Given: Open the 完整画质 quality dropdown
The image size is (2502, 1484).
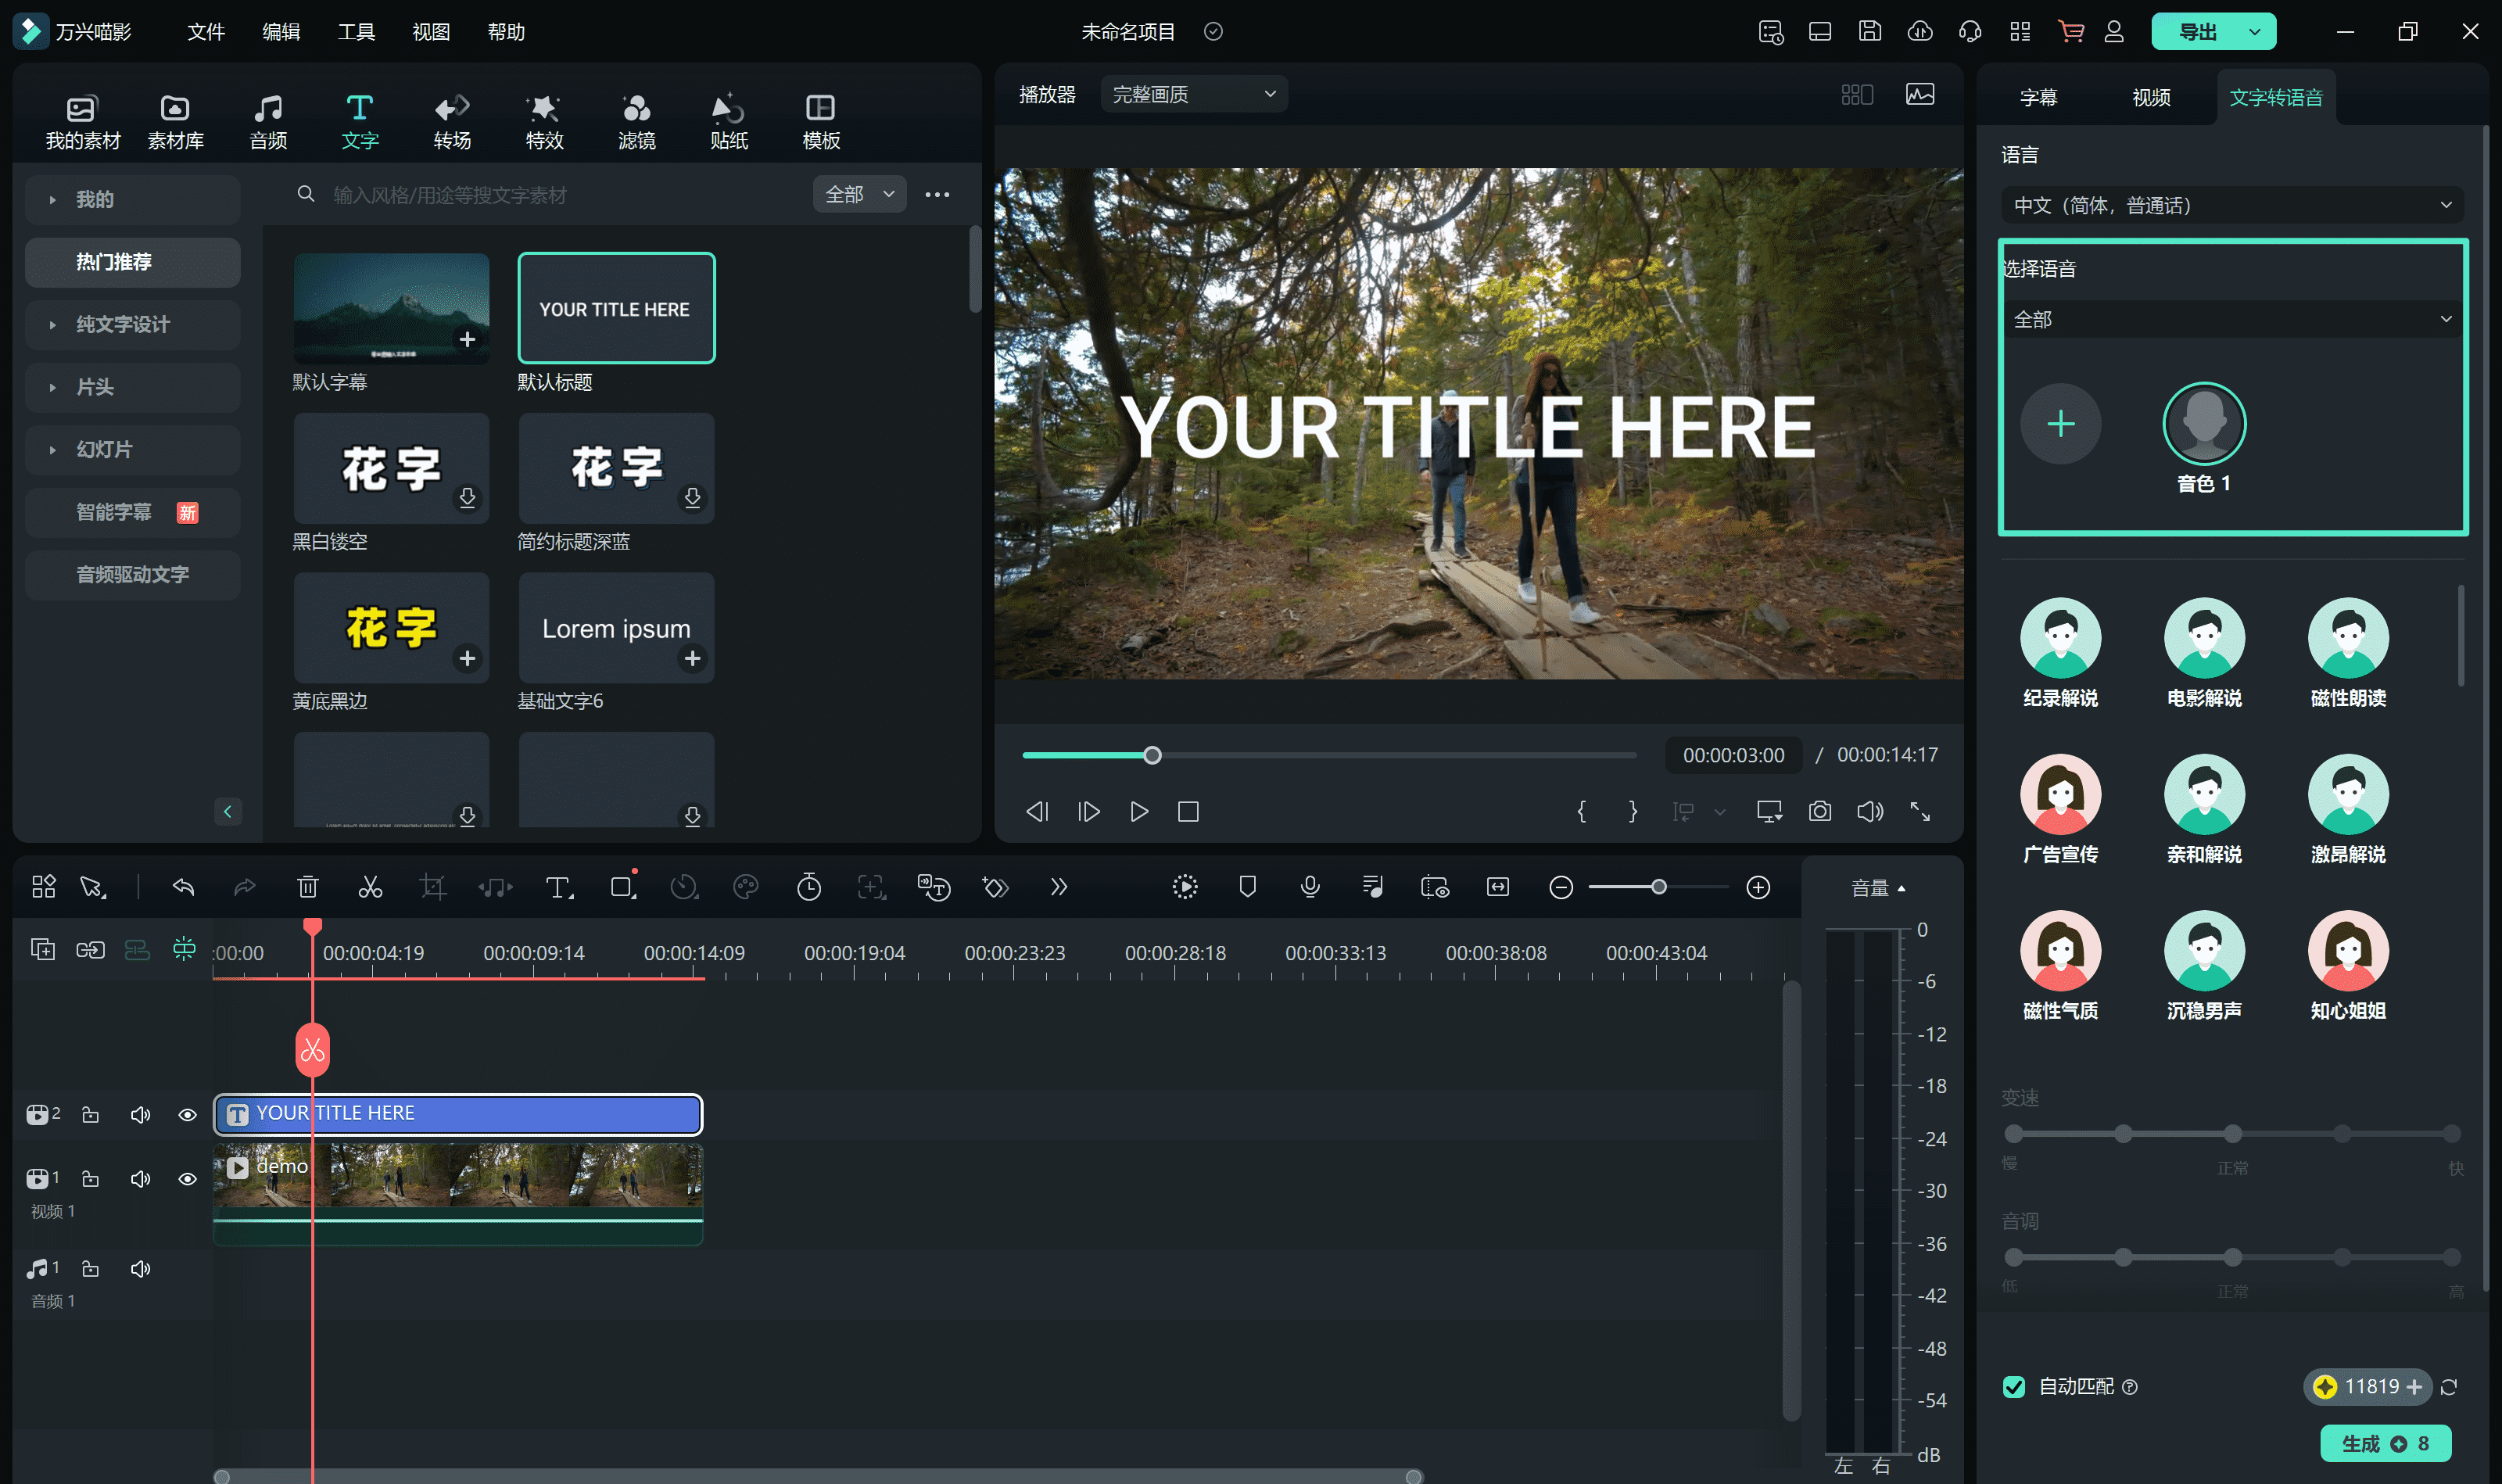Looking at the screenshot, I should [x=1194, y=94].
